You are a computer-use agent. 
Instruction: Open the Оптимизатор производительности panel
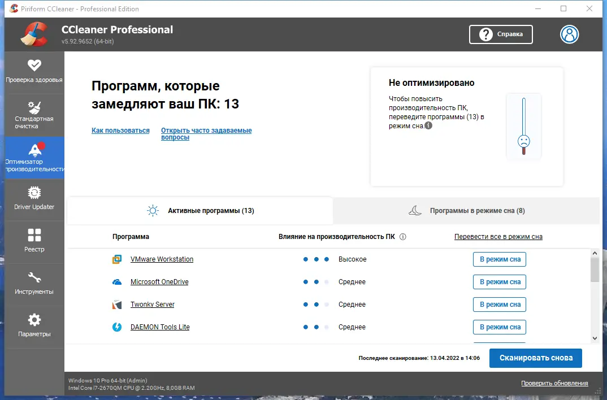34,157
